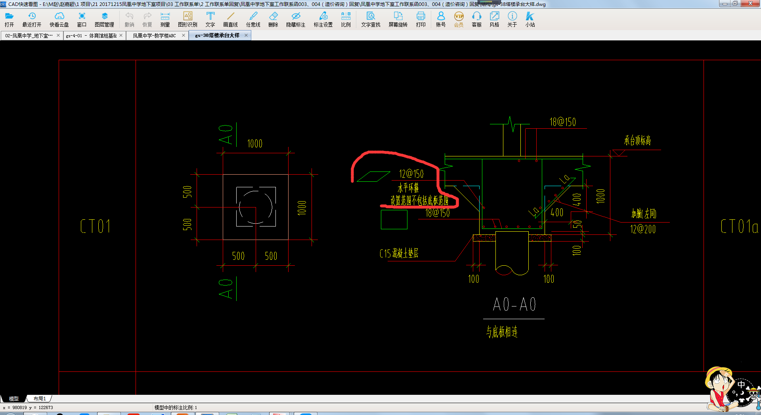Click the A0-A0 section title
This screenshot has width=761, height=415.
514,305
